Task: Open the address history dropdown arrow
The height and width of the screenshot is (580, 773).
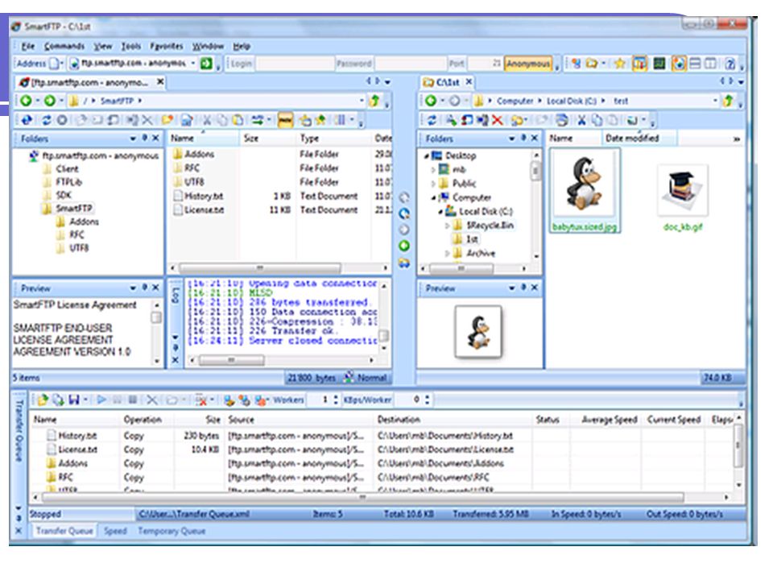Action: (x=193, y=63)
